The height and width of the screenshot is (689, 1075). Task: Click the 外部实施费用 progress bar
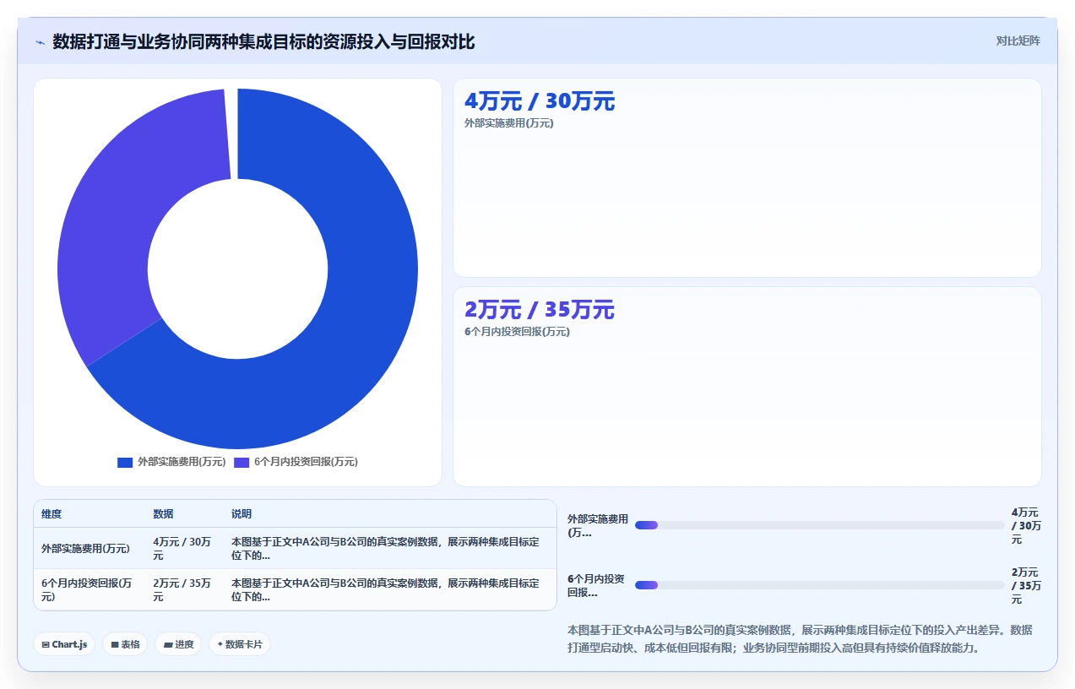coord(820,525)
